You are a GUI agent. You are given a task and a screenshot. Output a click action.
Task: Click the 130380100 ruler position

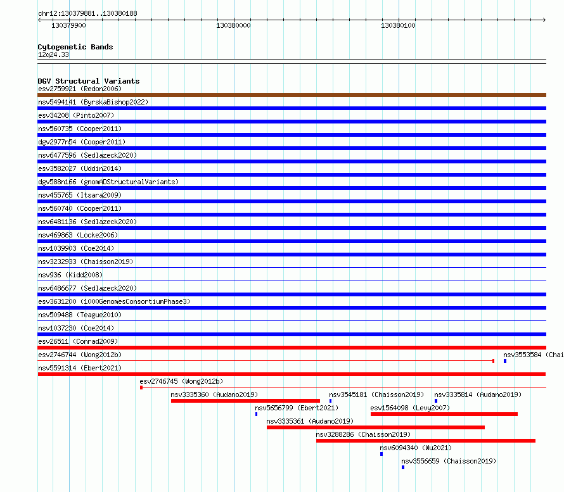click(x=398, y=25)
